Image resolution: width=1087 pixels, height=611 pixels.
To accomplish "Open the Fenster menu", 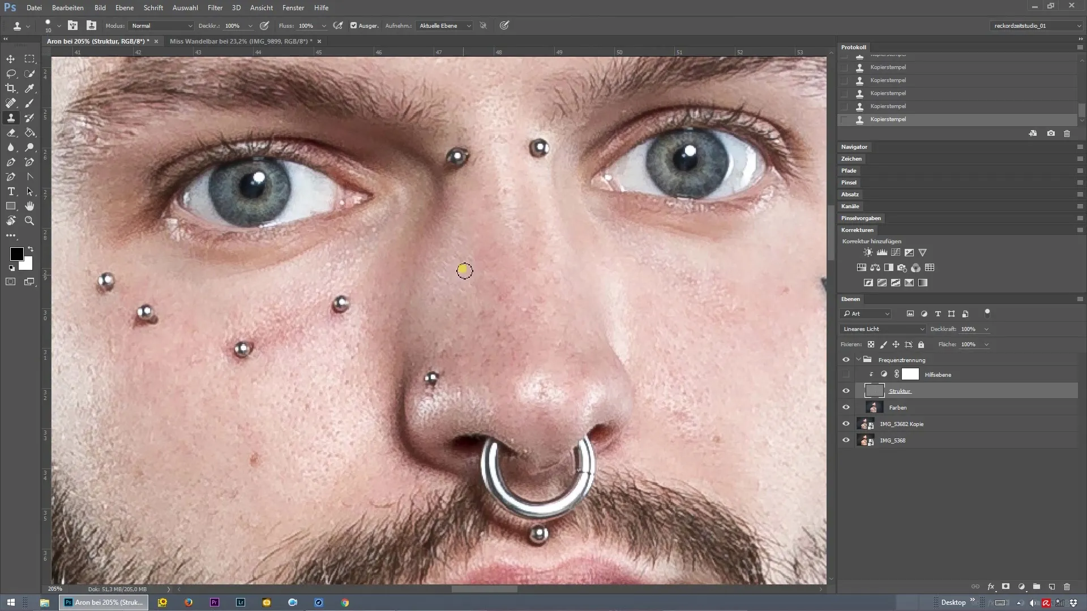I will coord(293,8).
